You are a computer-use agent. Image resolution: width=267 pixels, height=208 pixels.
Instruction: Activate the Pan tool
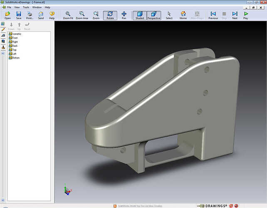(124, 15)
